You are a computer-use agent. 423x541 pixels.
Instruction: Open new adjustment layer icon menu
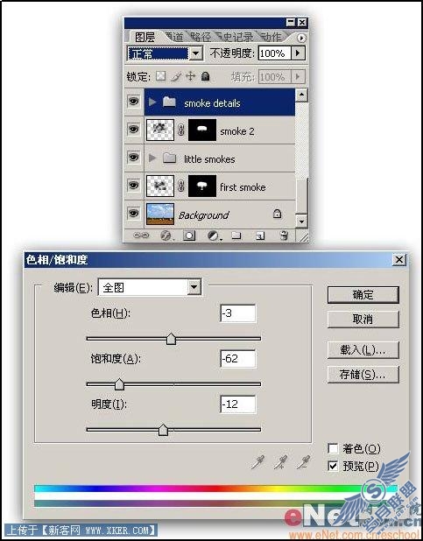pyautogui.click(x=214, y=236)
